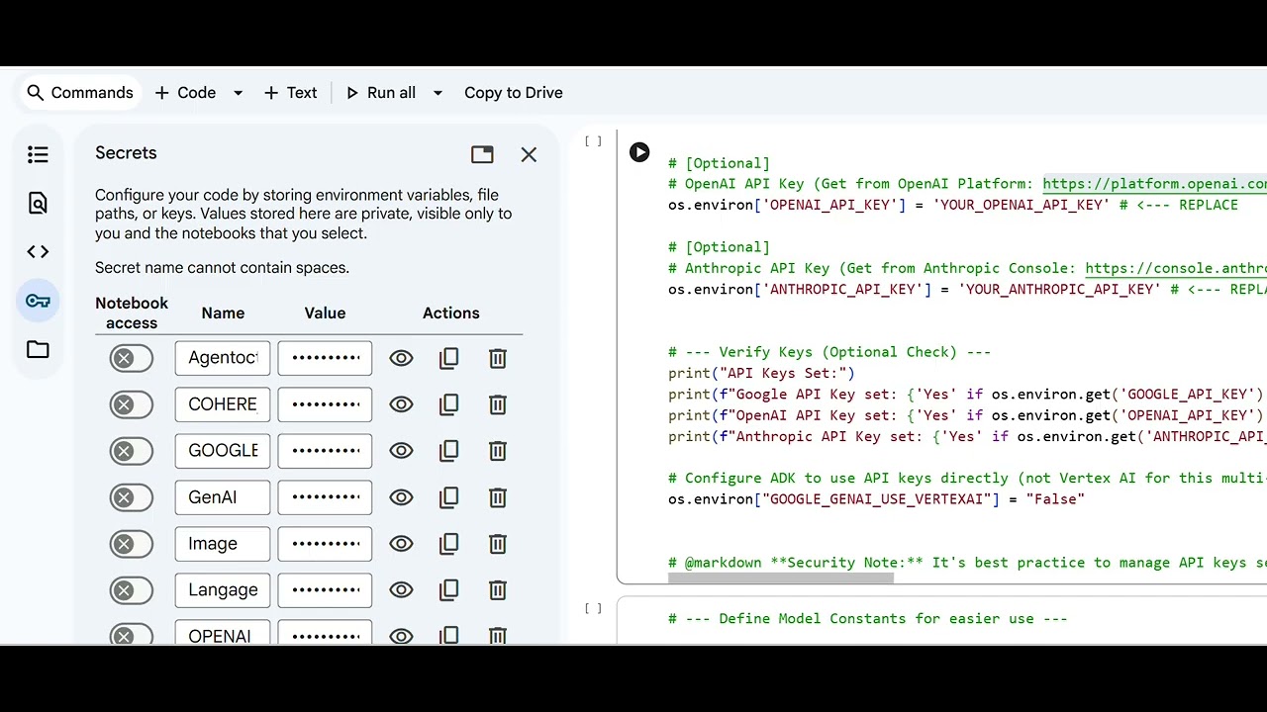
Task: Open the Commands palette
Action: point(80,93)
